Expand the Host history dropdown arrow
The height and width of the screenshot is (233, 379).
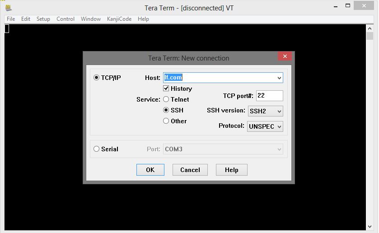[x=279, y=78]
